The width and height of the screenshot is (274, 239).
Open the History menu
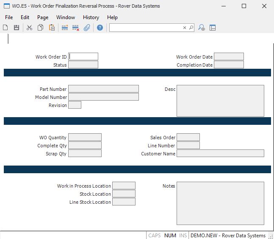coord(91,17)
